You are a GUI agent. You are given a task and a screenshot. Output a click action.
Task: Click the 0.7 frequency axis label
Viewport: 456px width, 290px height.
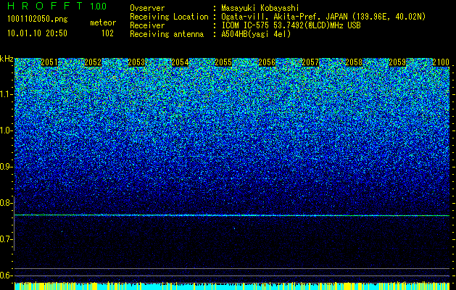coord(7,239)
